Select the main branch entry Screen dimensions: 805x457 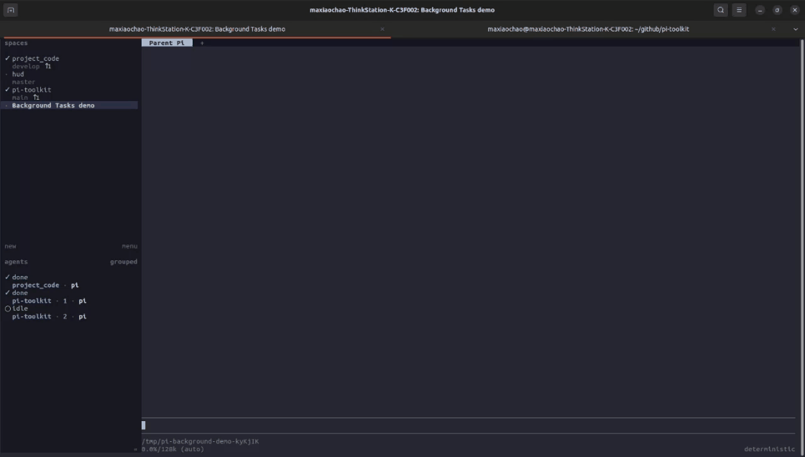pyautogui.click(x=20, y=98)
